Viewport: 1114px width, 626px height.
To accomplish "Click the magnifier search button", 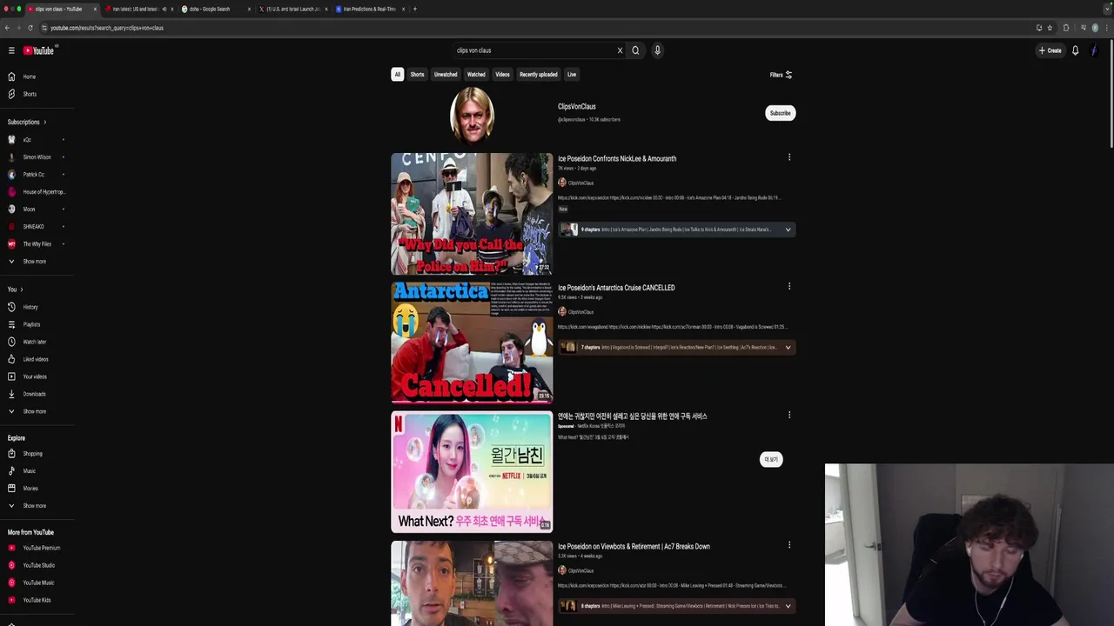I will click(635, 50).
